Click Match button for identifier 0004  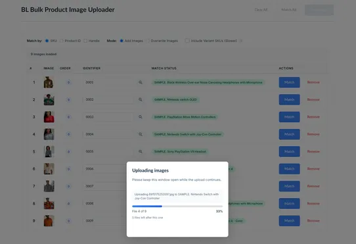(x=289, y=134)
